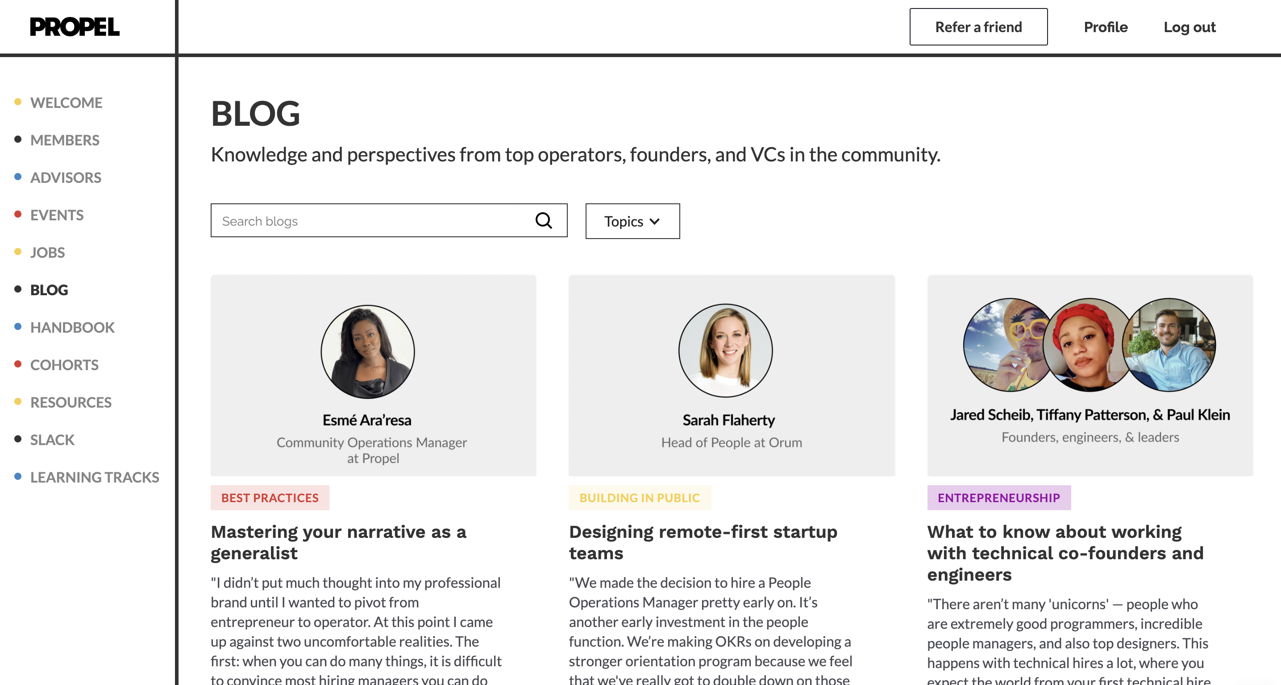Click the Refer a friend button
Viewport: 1281px width, 685px height.
(x=978, y=27)
